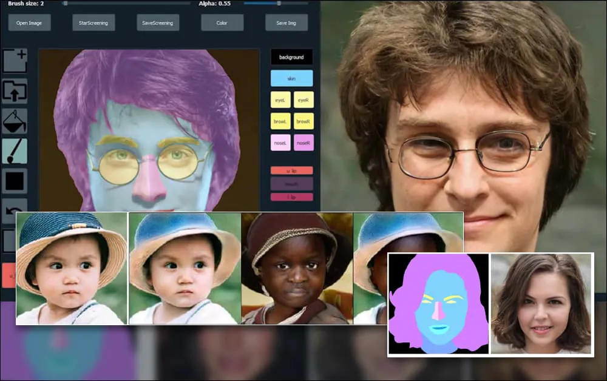Click the upload folder icon

[x=15, y=91]
